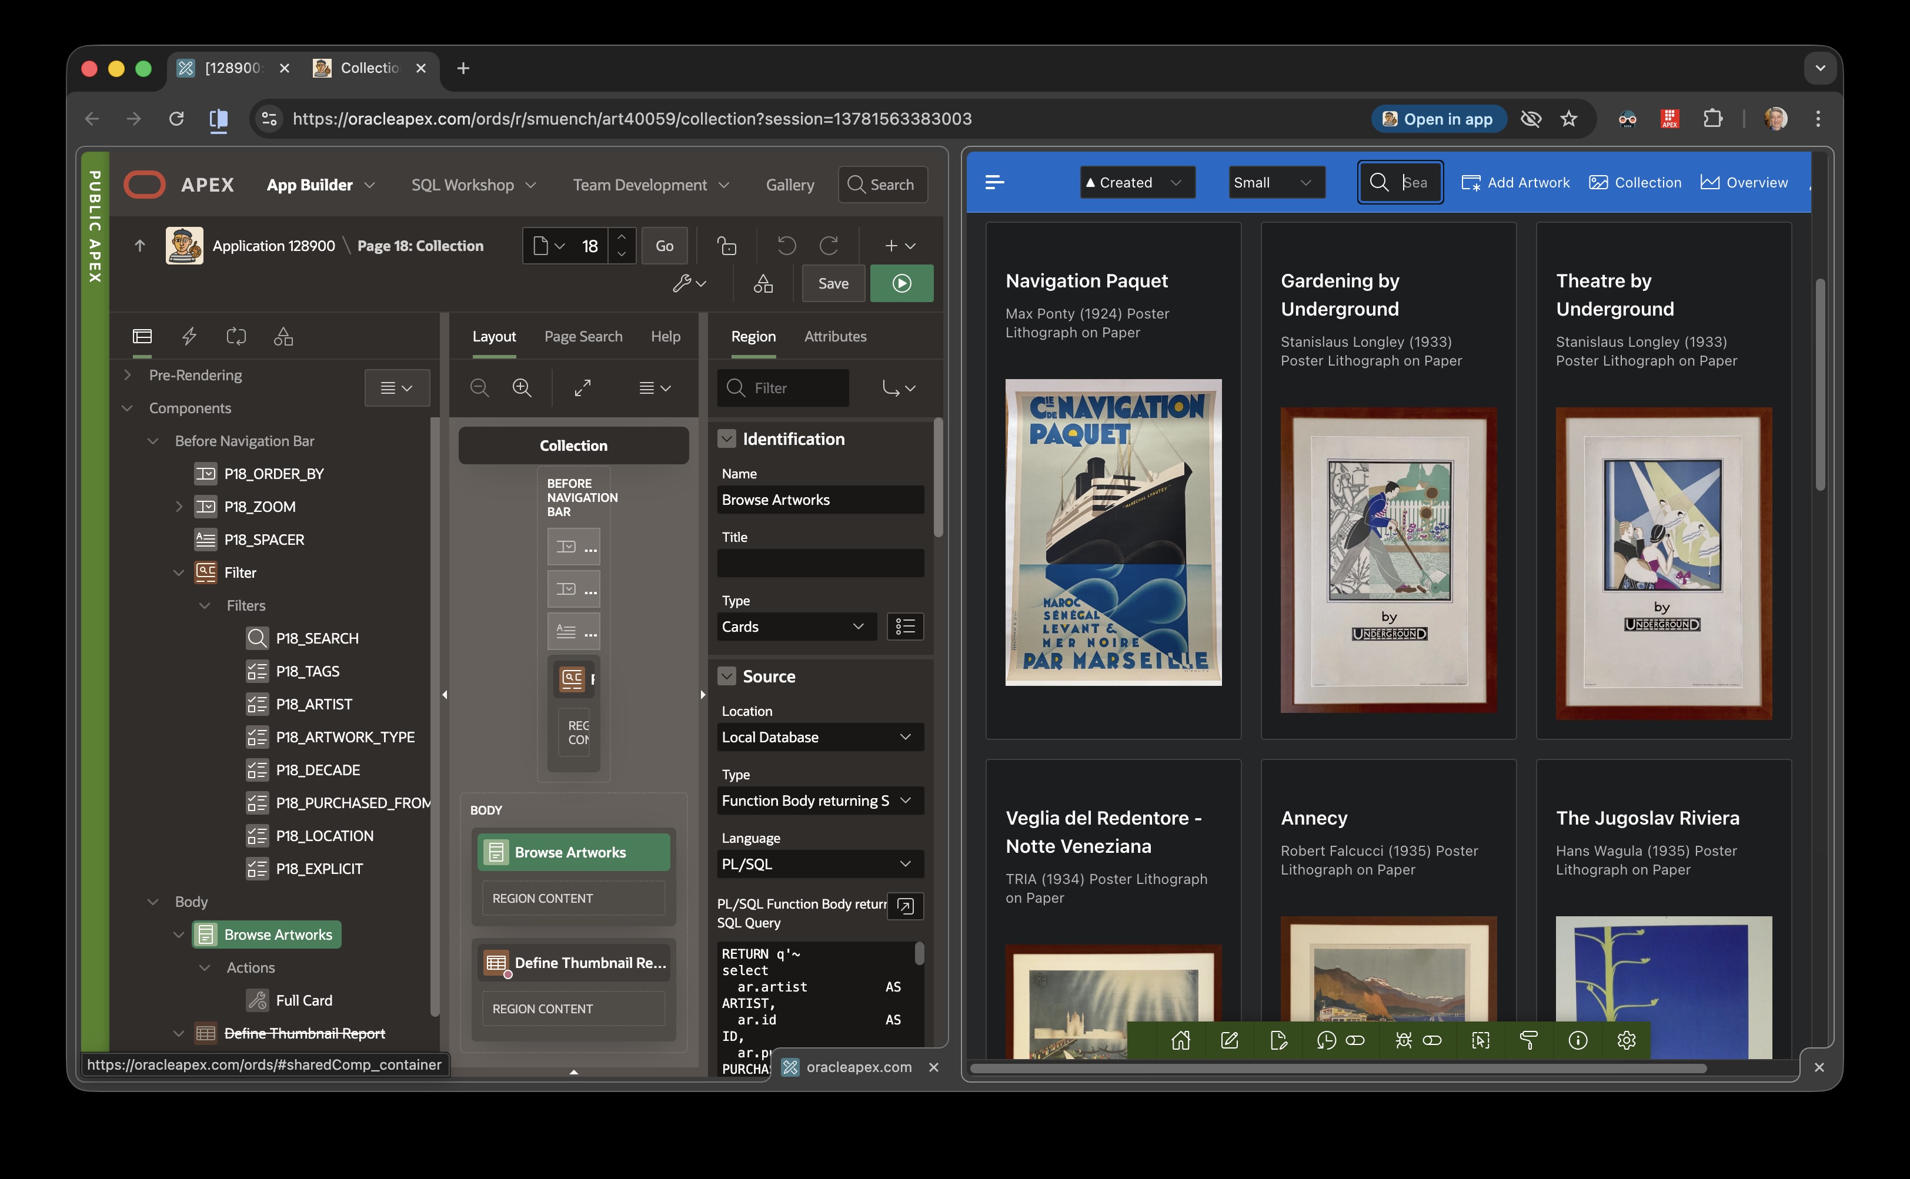Click the Quick Edit selection icon
The image size is (1910, 1179).
point(1480,1040)
